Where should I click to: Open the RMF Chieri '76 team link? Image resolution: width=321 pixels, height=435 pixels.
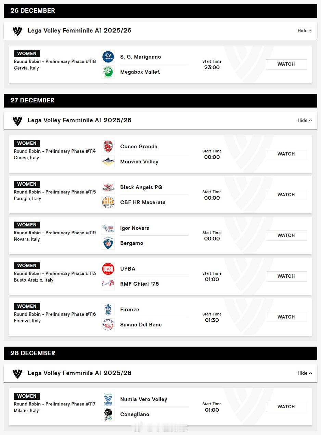(139, 284)
